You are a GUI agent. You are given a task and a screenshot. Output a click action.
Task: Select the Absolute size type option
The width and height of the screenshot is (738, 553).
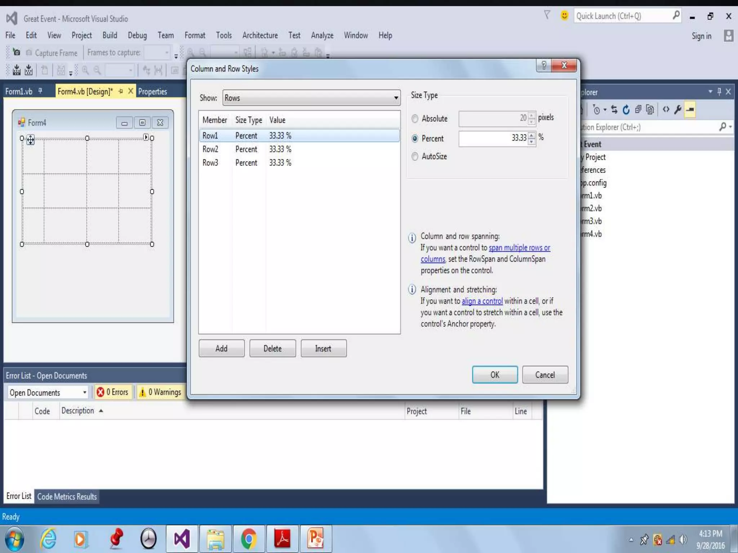(415, 119)
